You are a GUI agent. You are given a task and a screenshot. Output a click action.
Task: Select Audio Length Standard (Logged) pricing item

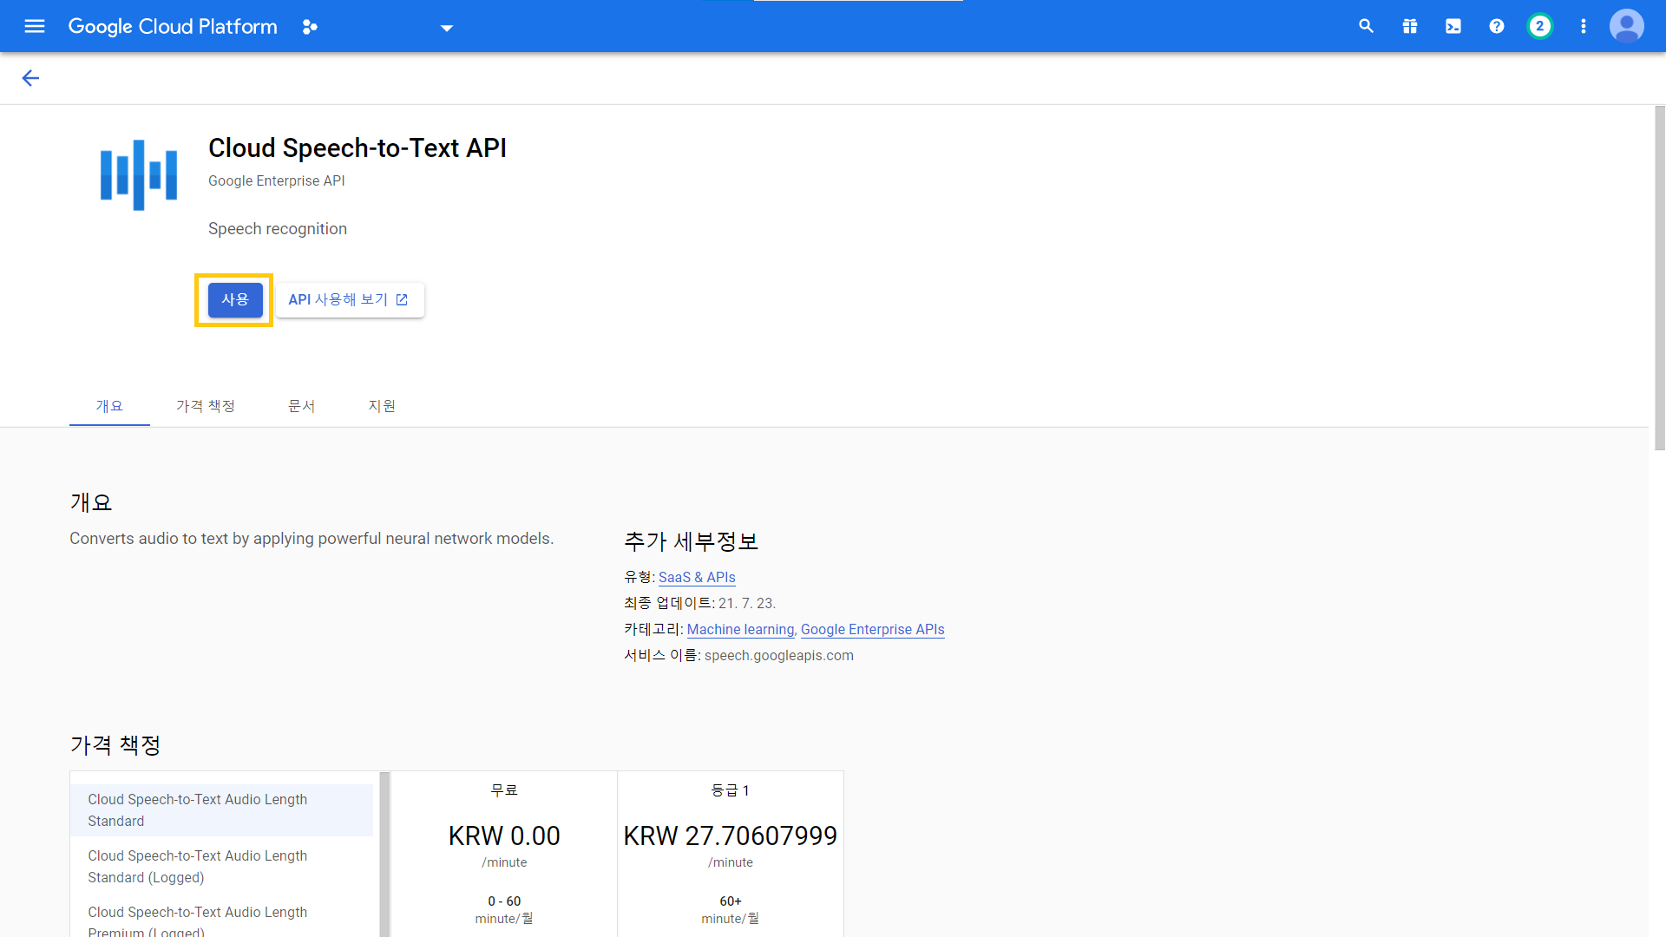coord(197,866)
